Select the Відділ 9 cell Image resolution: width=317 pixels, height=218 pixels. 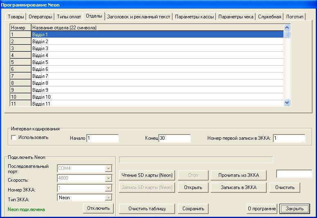pyautogui.click(x=157, y=90)
